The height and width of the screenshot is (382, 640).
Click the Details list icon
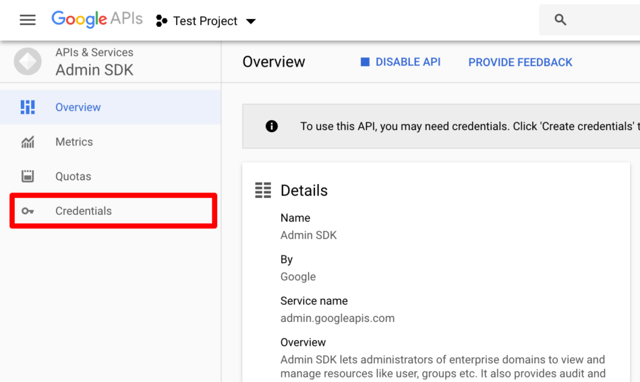pos(263,190)
